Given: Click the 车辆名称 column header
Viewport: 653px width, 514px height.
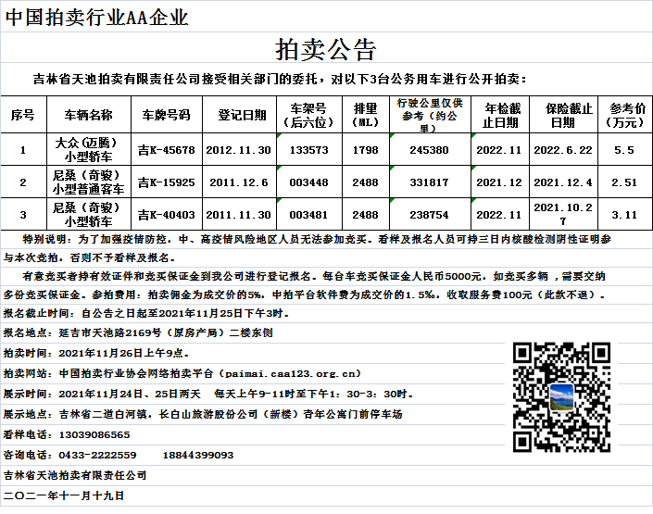Looking at the screenshot, I should coord(89,115).
